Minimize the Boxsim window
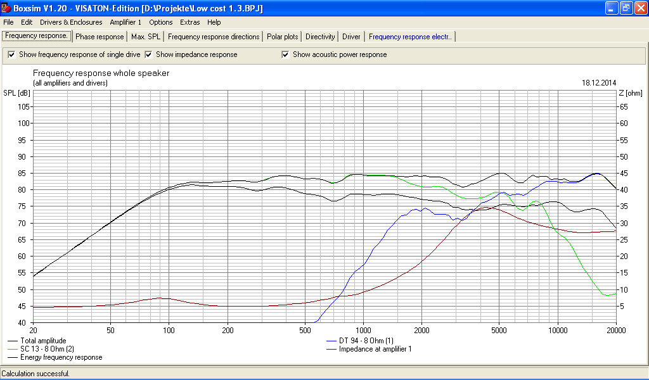 click(x=612, y=8)
